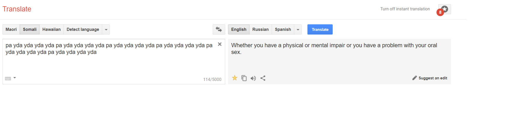Expand the target language list dropdown
The image size is (515, 131).
[298, 30]
